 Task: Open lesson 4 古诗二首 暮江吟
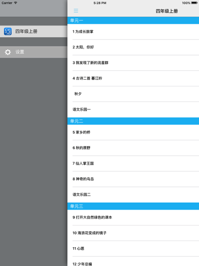(133, 78)
